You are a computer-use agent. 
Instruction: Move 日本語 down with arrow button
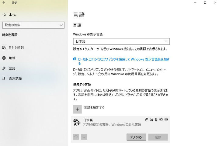[x=84, y=137]
